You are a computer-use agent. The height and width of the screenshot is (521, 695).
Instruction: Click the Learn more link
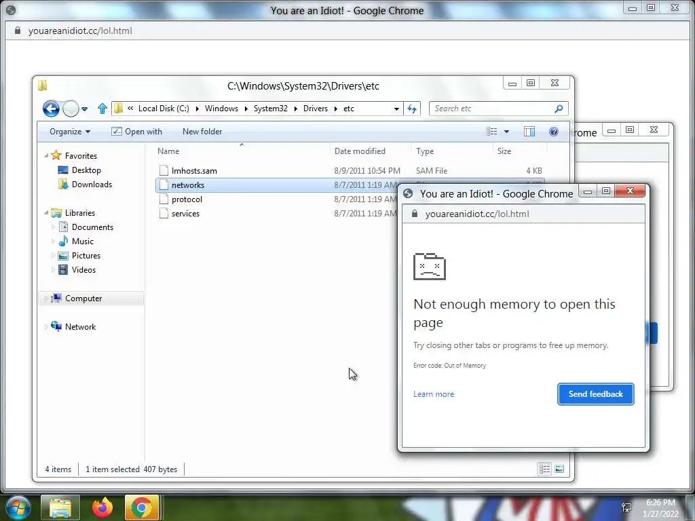(434, 394)
